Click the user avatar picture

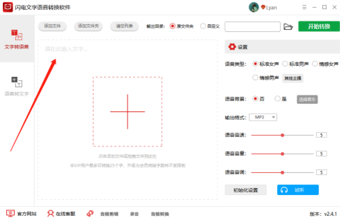tap(254, 8)
